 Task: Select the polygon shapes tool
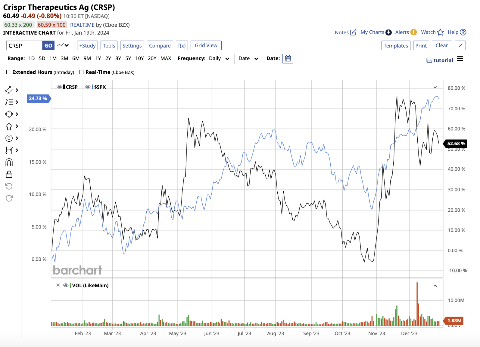(9, 114)
